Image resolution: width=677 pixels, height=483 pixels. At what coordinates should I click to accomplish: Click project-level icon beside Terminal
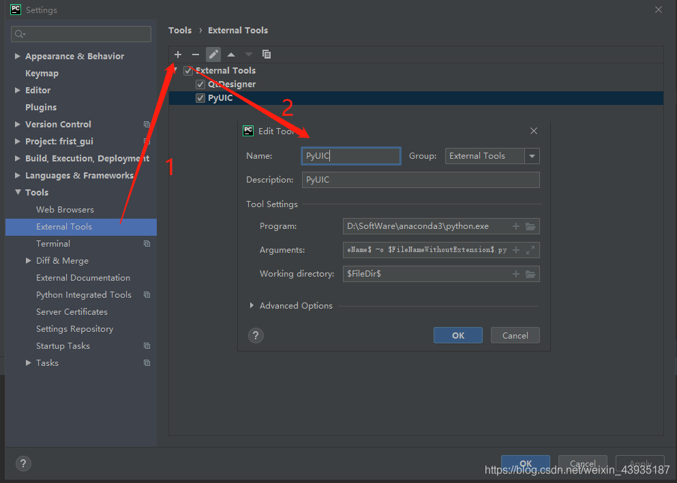point(147,244)
